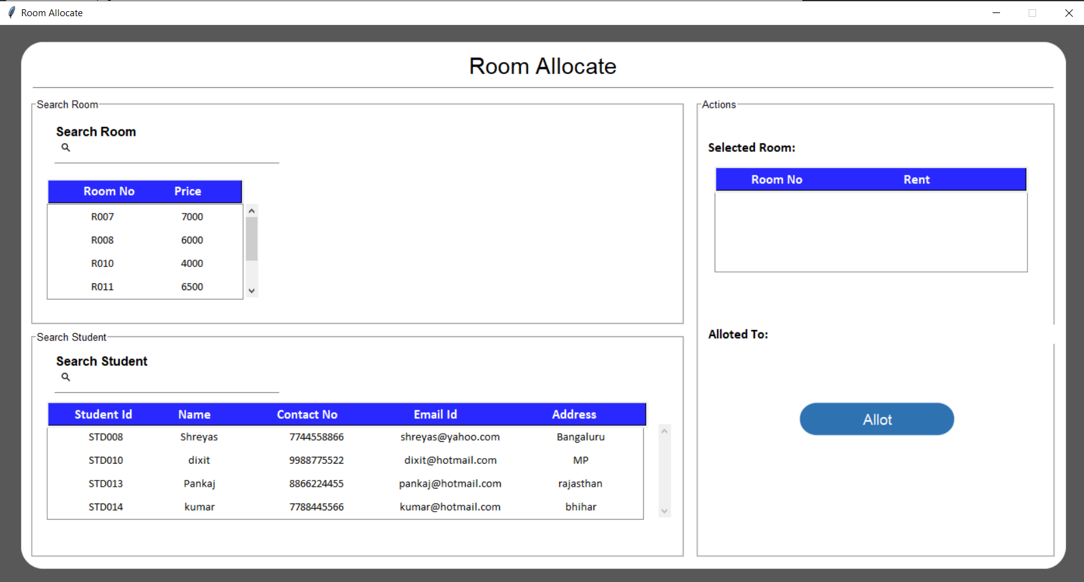This screenshot has height=582, width=1084.
Task: Select room R007 row
Action: point(145,217)
